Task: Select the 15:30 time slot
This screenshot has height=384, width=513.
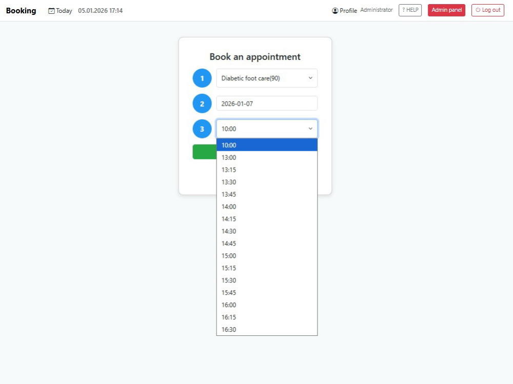Action: [x=267, y=280]
